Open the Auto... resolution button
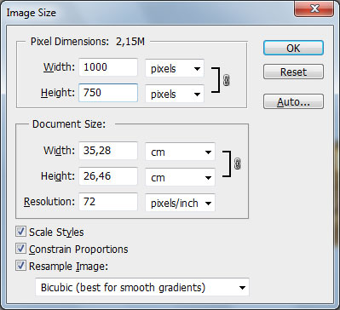 click(x=293, y=101)
